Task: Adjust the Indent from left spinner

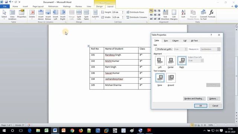Action: [202, 60]
